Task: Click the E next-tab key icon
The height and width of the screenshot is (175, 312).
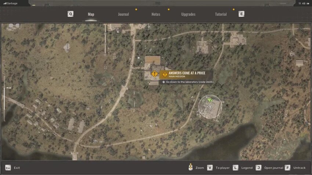Action: tap(242, 14)
